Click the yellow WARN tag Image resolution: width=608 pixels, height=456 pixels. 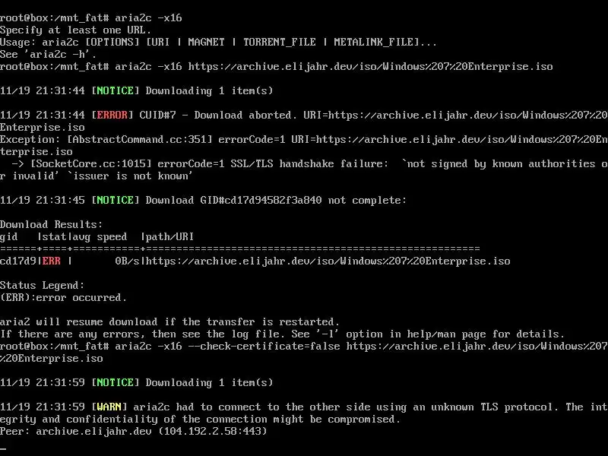coord(112,407)
